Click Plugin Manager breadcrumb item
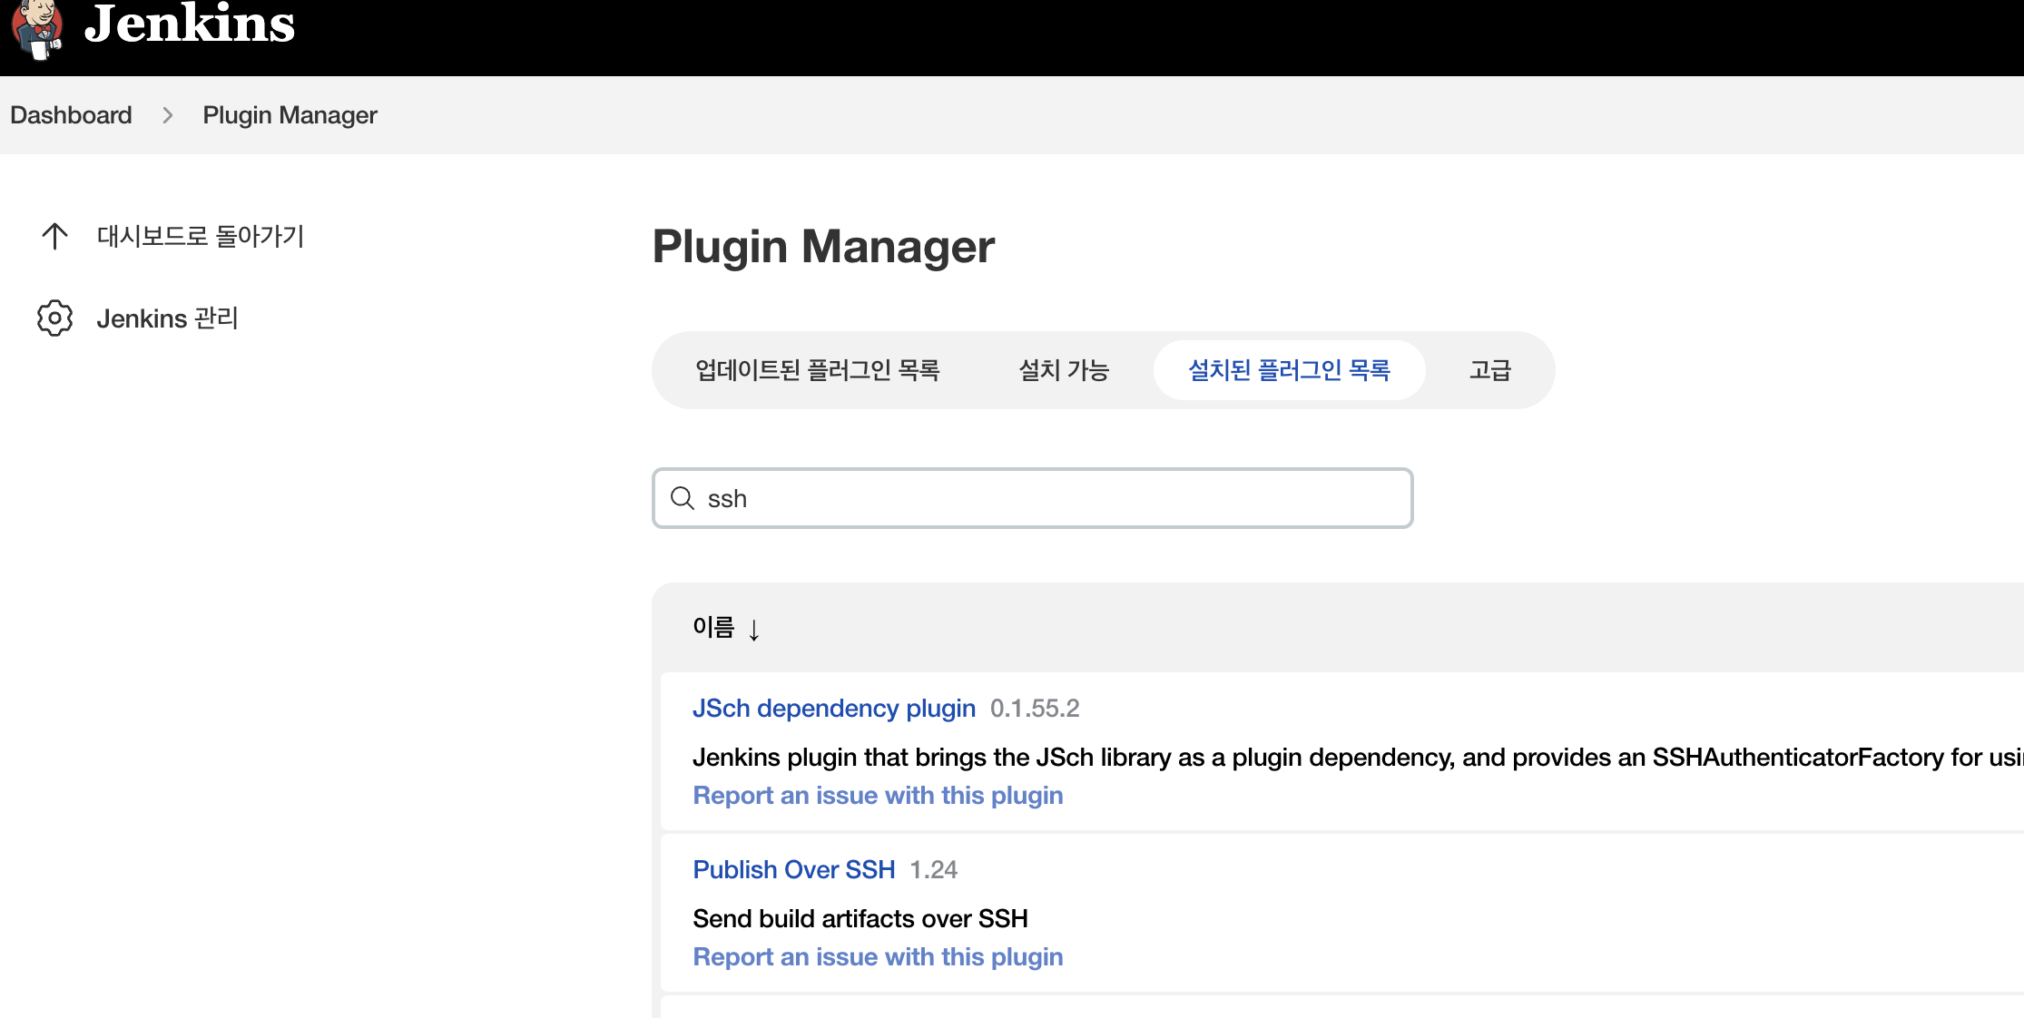This screenshot has width=2024, height=1018. click(x=290, y=115)
